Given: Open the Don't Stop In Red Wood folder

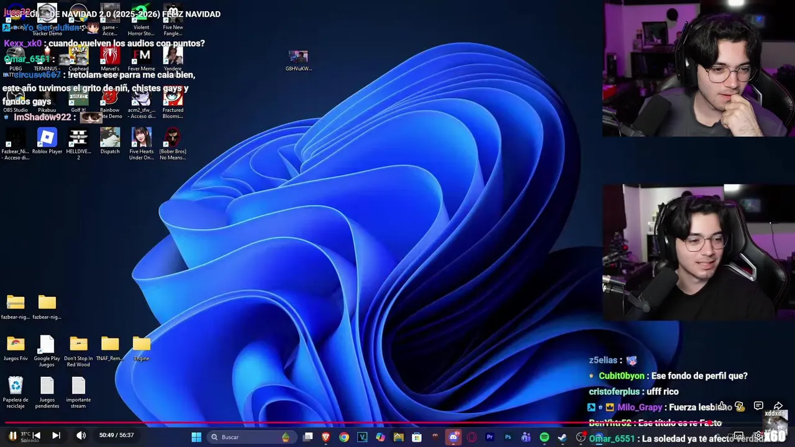Looking at the screenshot, I should pos(78,351).
